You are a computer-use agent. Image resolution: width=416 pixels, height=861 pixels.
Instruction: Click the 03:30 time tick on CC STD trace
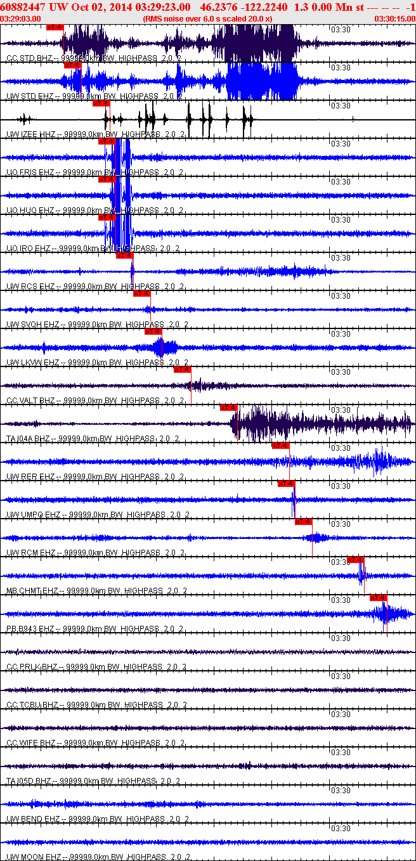tap(341, 29)
